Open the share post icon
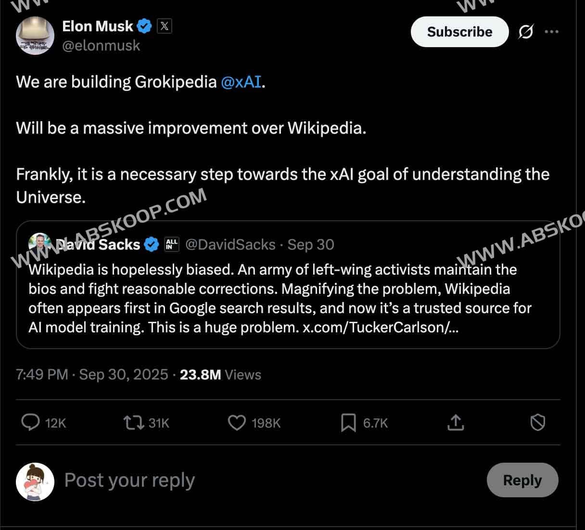 coord(455,422)
